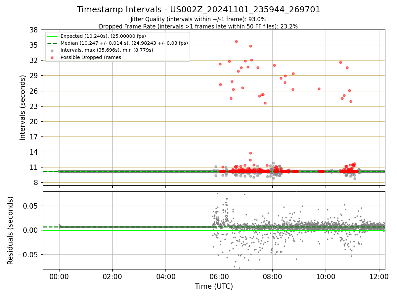Viewport: 397px width, 298px height.
Task: Click the 'Possible Dropped Frames' legend entry
Action: pos(91,57)
